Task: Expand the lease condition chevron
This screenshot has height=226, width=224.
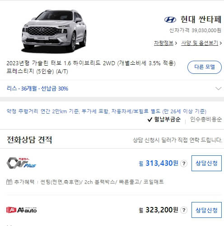Action: 219,88
